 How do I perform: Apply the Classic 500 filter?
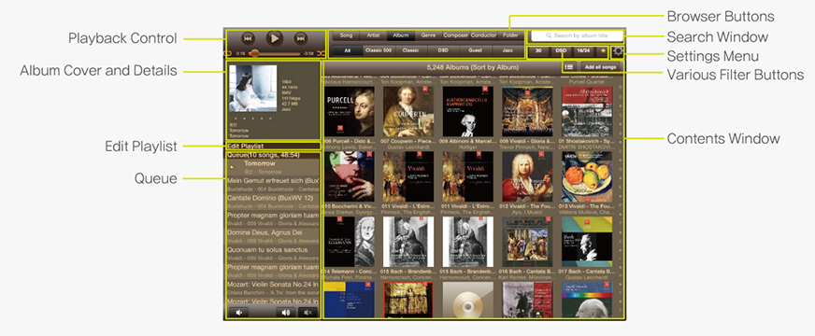click(379, 50)
